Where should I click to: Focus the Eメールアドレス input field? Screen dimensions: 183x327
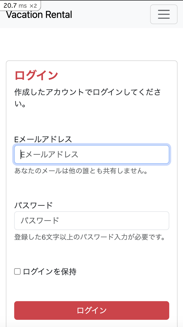pos(92,154)
